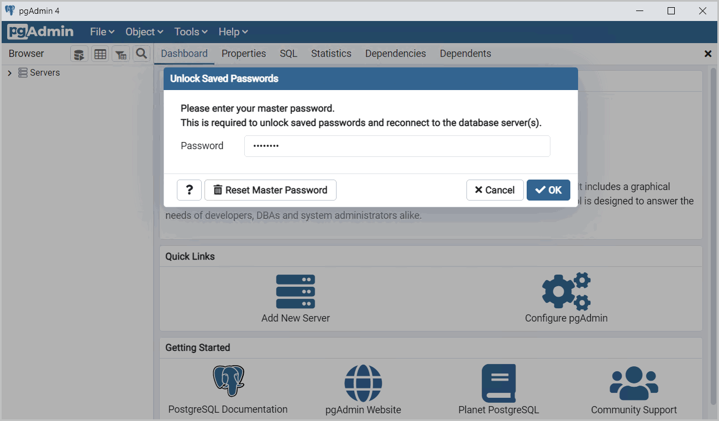Open the PostgreSQL Documentation elephant icon
719x421 pixels.
[228, 381]
